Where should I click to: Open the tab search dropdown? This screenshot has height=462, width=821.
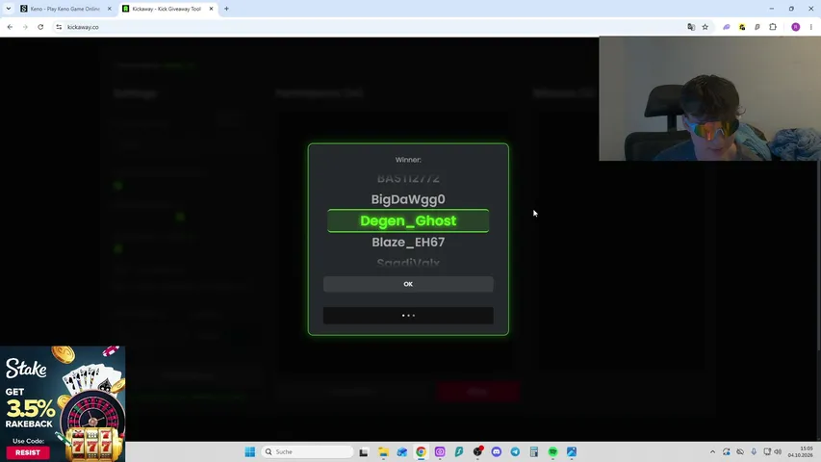(9, 9)
